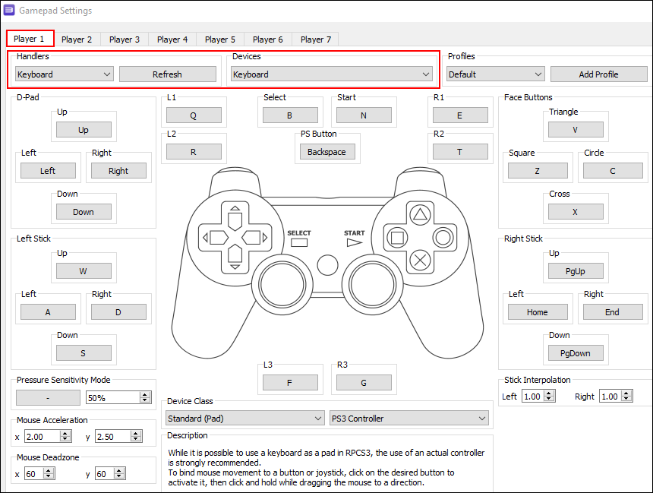Increase Mouse Deadzone y stepper
Image resolution: width=653 pixels, height=493 pixels.
(119, 470)
